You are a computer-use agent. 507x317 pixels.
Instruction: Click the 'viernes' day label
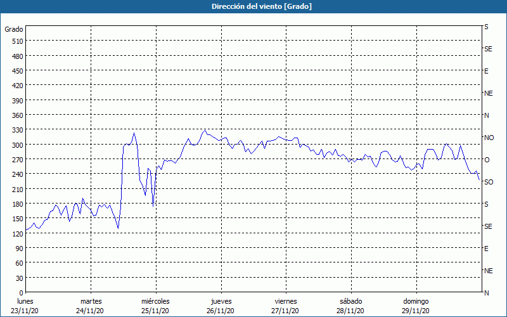[x=286, y=301]
